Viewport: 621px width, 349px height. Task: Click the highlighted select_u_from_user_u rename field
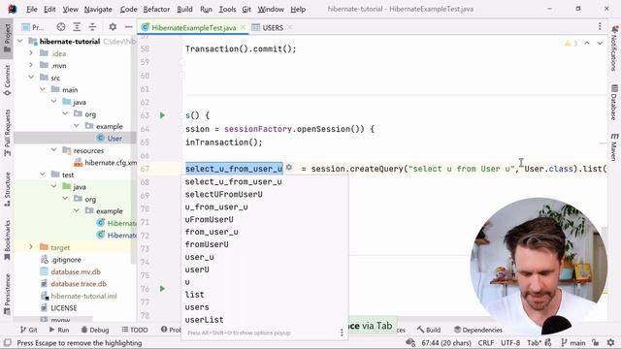click(234, 169)
